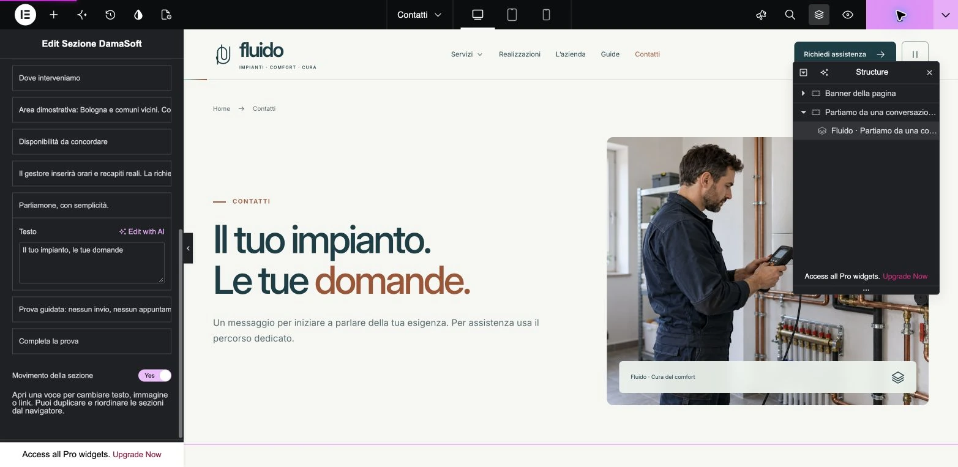Viewport: 958px width, 467px height.
Task: Open Site Settings droplet icon
Action: click(x=138, y=15)
